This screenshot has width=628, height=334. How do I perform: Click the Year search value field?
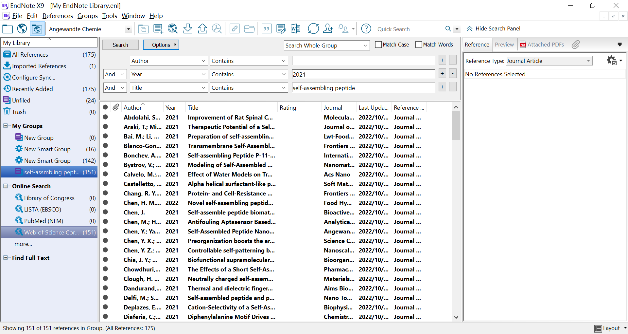[363, 74]
